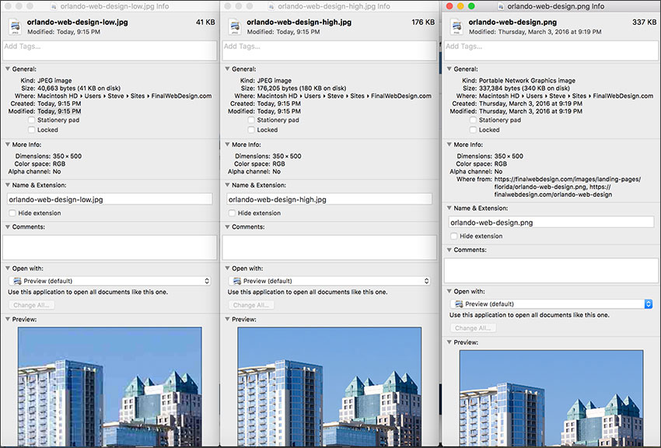
Task: Click Change All… in the png window
Action: coord(473,328)
